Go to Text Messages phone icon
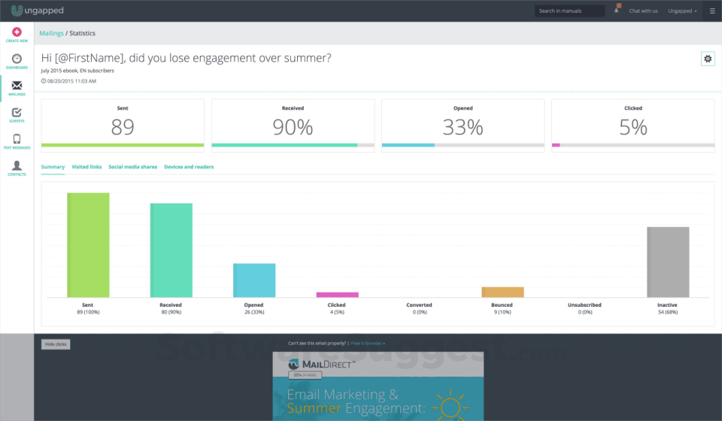 tap(17, 139)
